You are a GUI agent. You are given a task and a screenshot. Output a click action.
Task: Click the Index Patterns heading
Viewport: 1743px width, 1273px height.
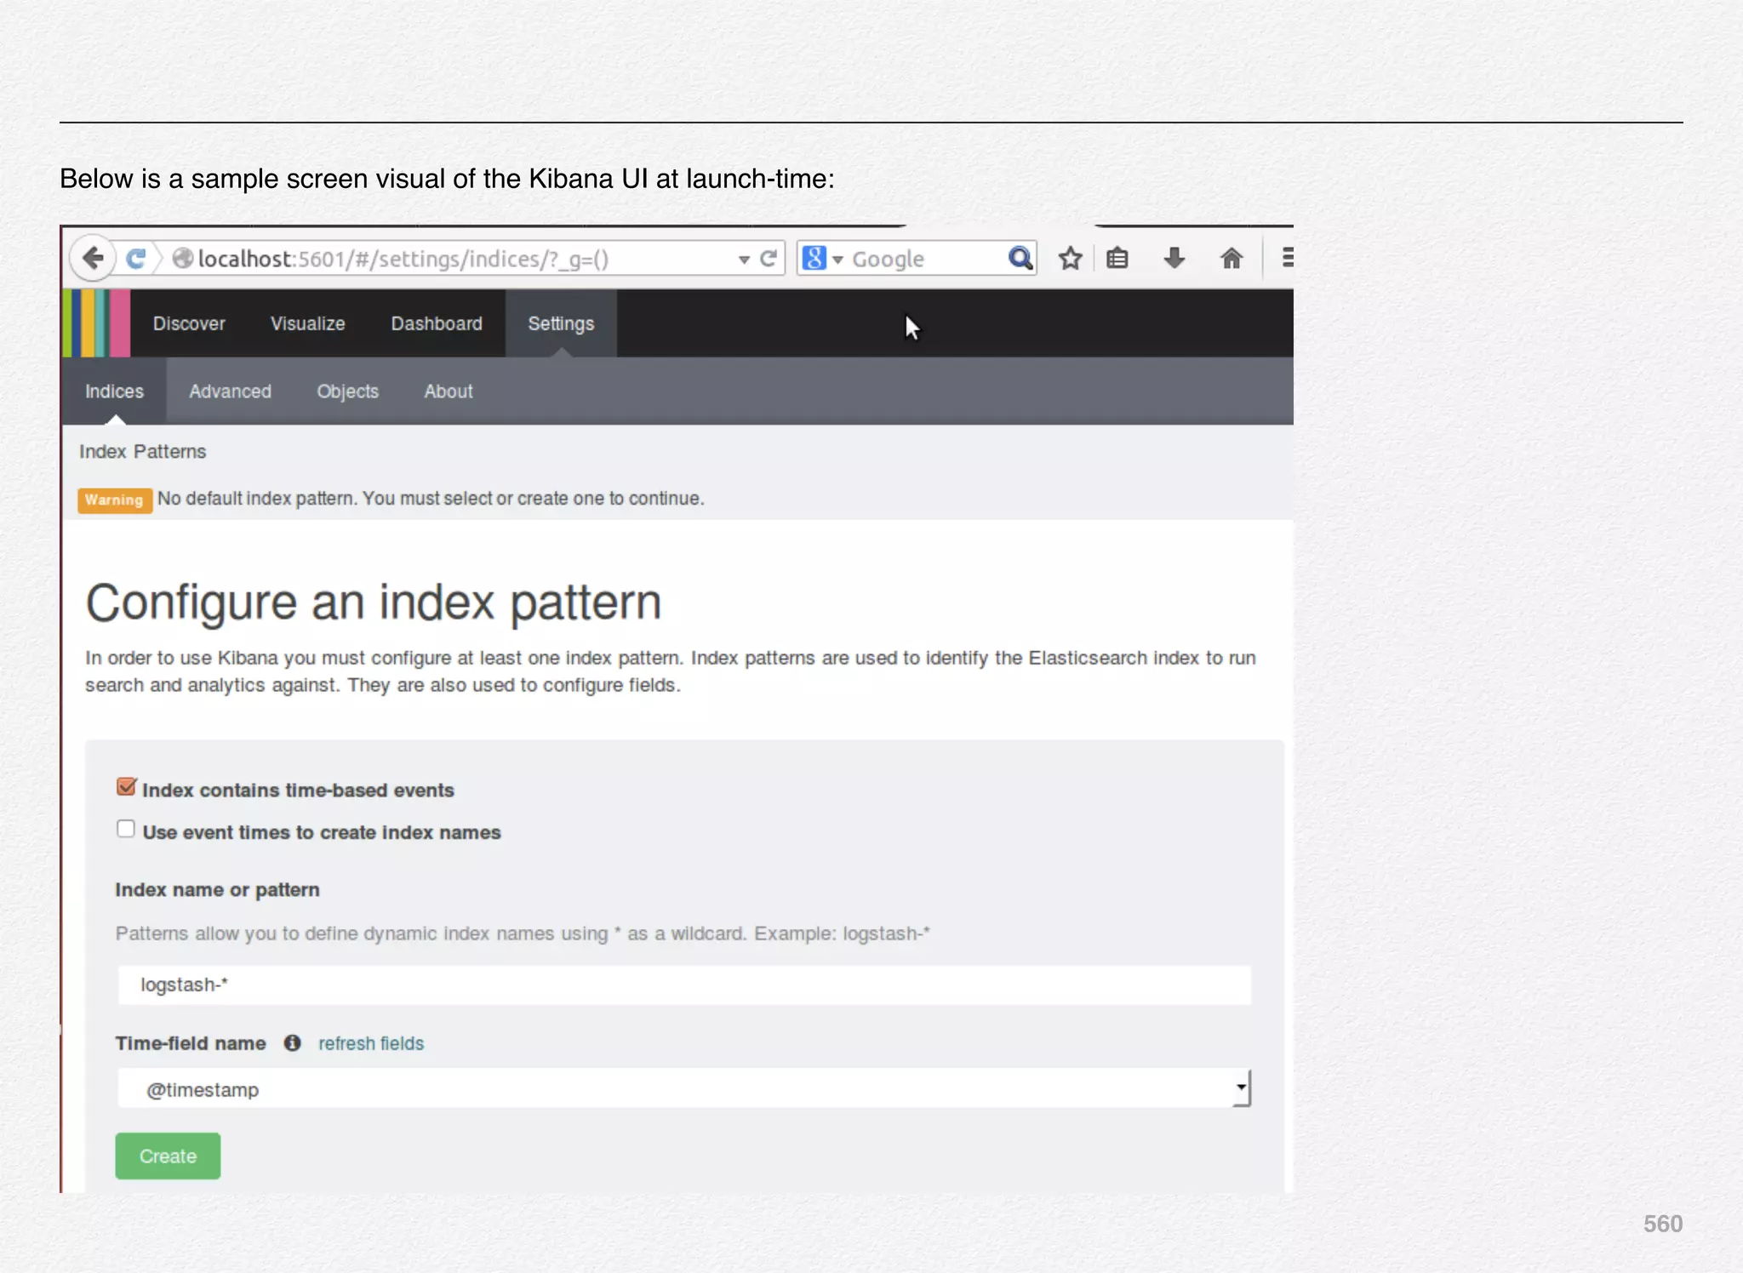point(143,452)
